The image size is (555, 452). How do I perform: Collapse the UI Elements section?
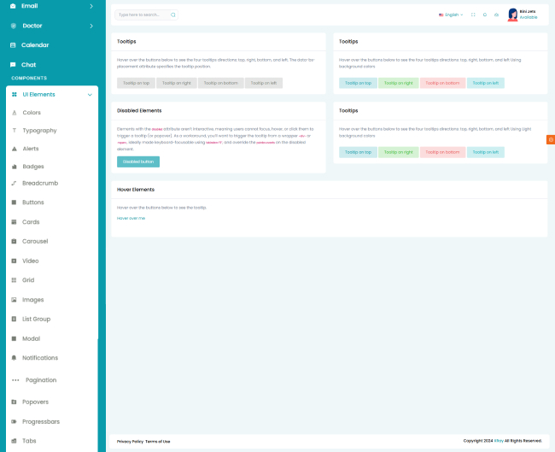point(90,94)
